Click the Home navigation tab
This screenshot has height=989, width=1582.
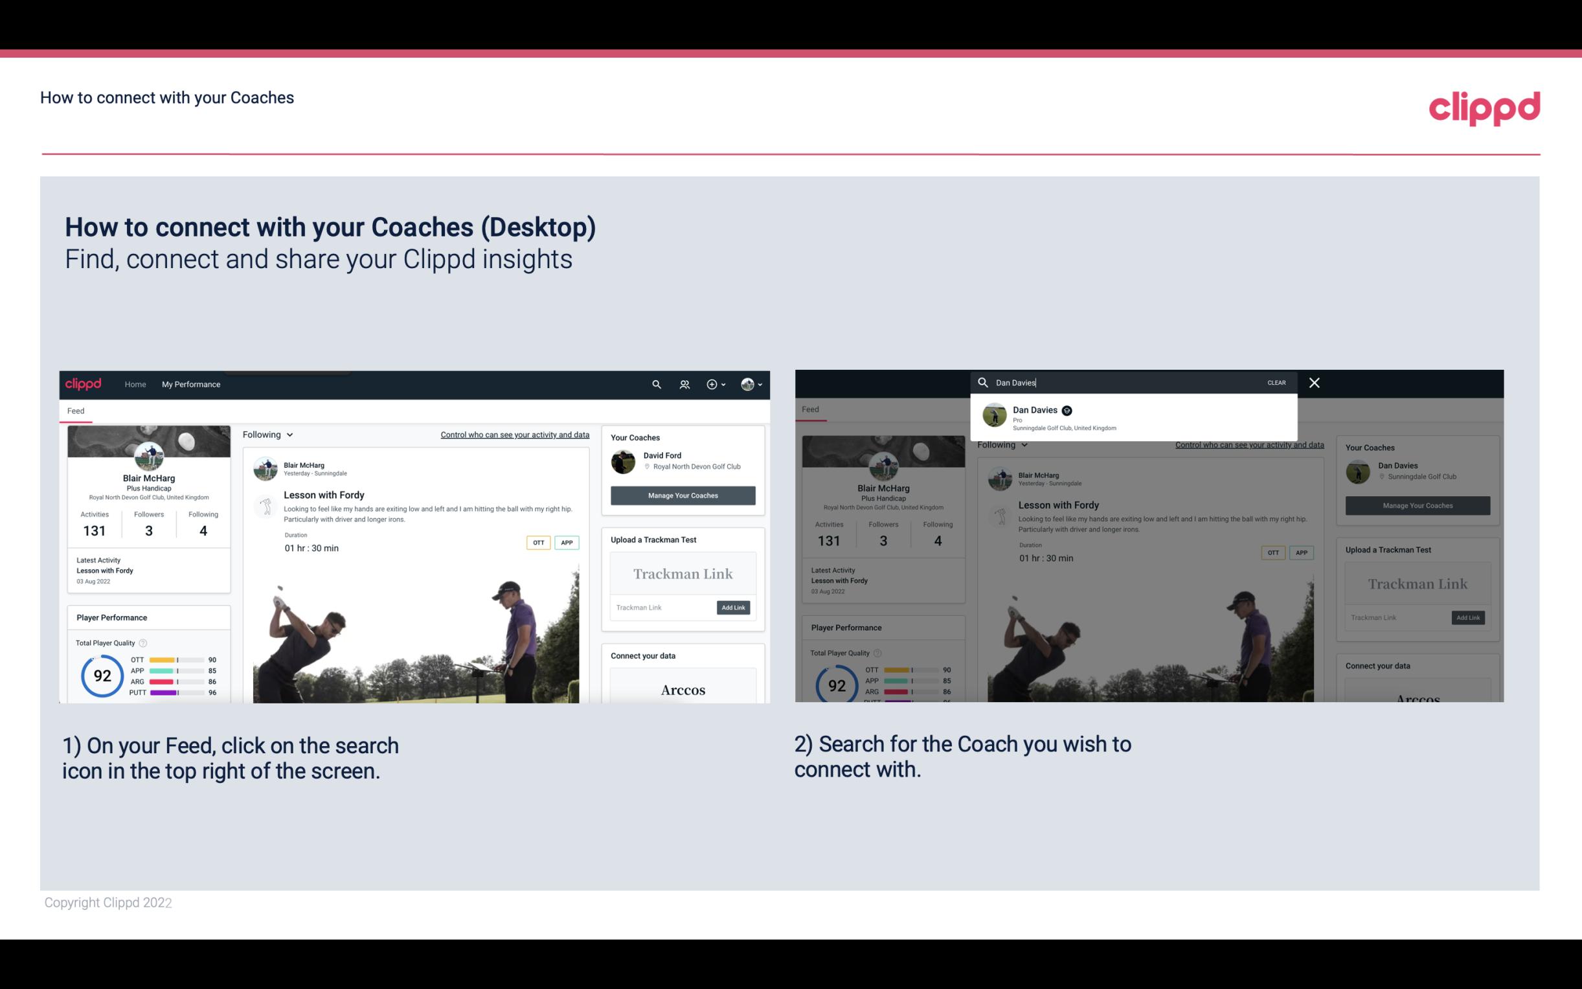coord(135,384)
